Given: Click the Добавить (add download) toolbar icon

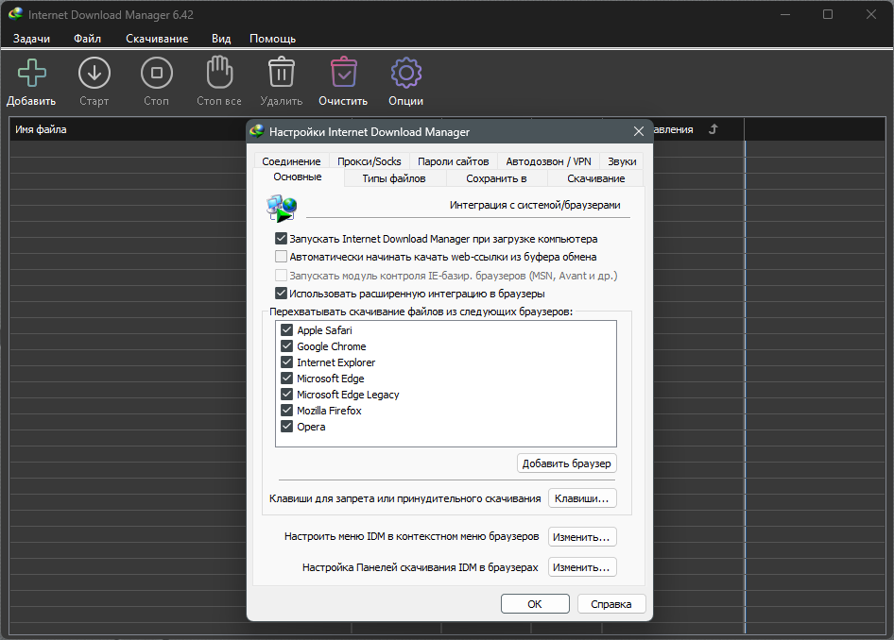Looking at the screenshot, I should (32, 73).
